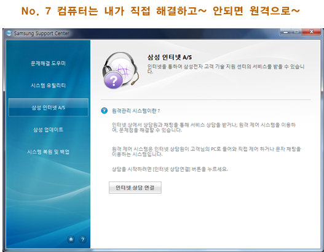Go to 삼성 업데이트 section

(x=49, y=129)
